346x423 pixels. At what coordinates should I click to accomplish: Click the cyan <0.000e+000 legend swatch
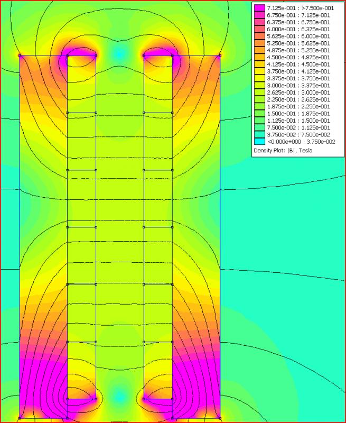click(260, 141)
